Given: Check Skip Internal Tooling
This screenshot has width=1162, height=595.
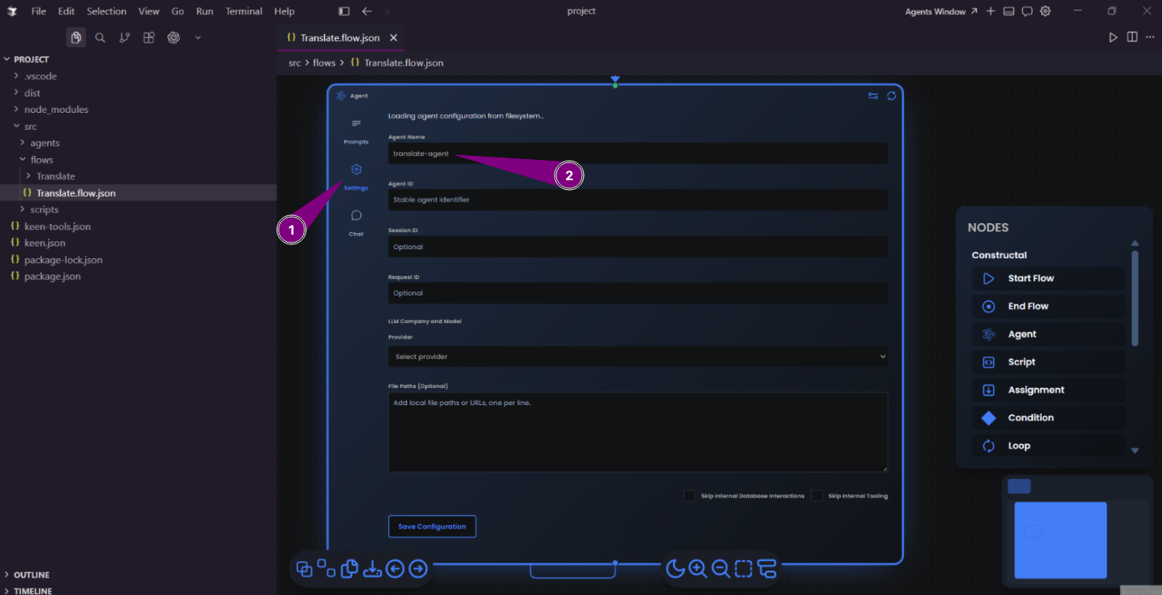Looking at the screenshot, I should (x=817, y=496).
